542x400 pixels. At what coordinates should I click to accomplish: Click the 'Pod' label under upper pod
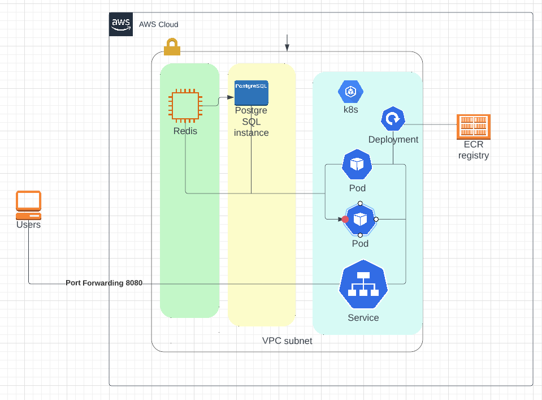click(x=357, y=188)
